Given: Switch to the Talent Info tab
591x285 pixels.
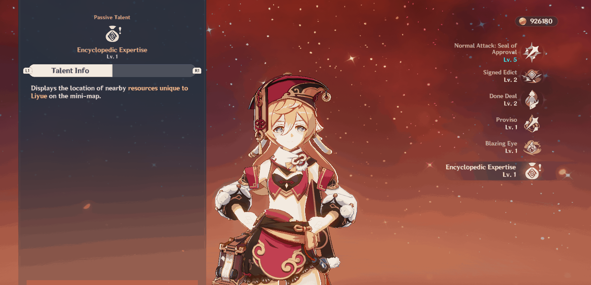Looking at the screenshot, I should [x=70, y=71].
